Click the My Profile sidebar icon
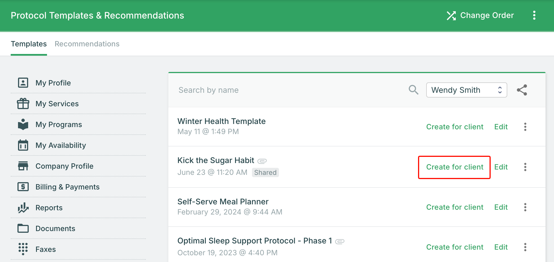 (23, 83)
